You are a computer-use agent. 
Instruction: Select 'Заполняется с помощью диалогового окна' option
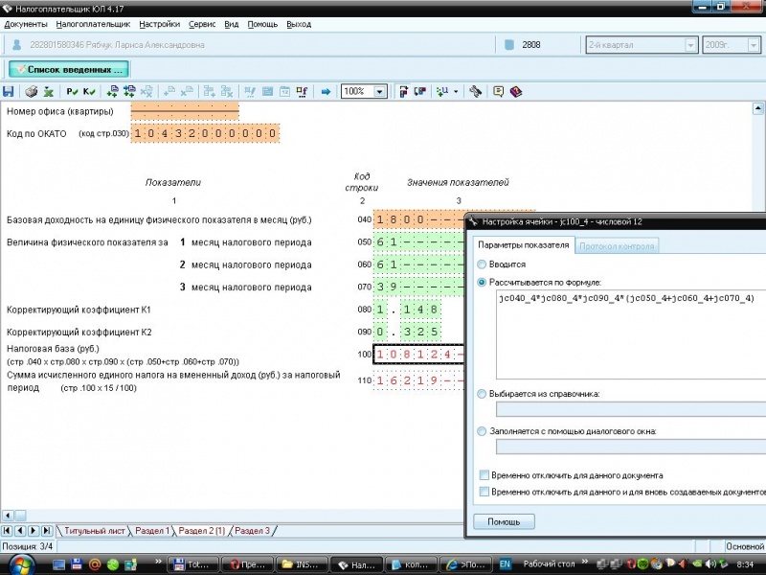[482, 432]
